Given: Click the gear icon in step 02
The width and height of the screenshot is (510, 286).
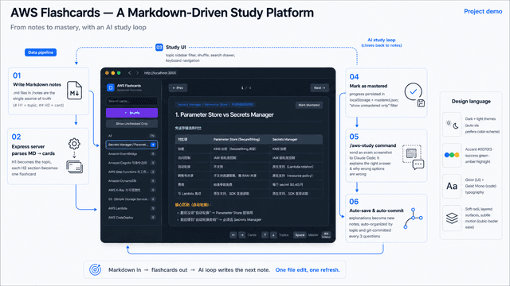Looking at the screenshot, I should (74, 144).
